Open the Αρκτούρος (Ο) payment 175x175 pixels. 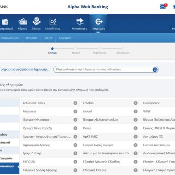click(153, 137)
